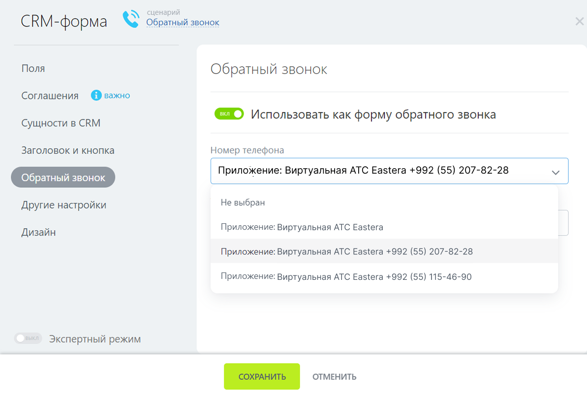Close the CRM form settings panel

coord(579,22)
